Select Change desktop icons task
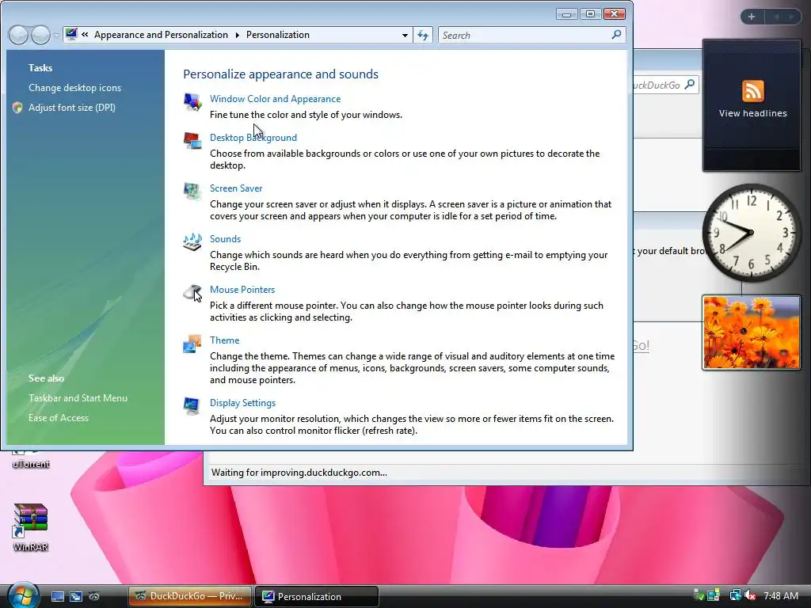811x608 pixels. click(74, 88)
